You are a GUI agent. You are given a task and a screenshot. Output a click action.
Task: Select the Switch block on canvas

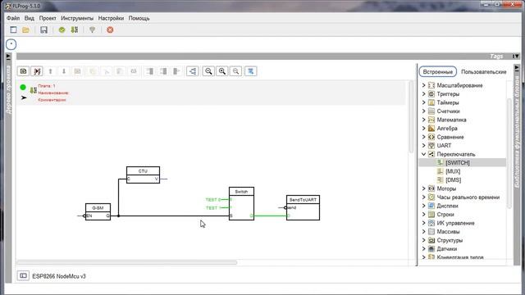pyautogui.click(x=241, y=203)
